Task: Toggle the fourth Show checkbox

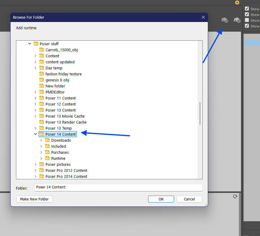Action: pyautogui.click(x=247, y=26)
